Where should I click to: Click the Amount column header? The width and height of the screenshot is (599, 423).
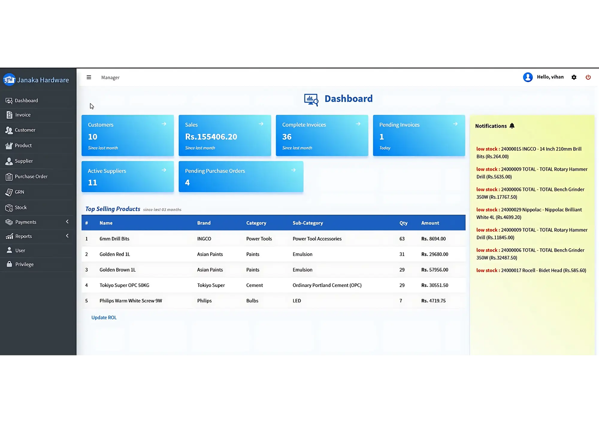[x=430, y=223]
